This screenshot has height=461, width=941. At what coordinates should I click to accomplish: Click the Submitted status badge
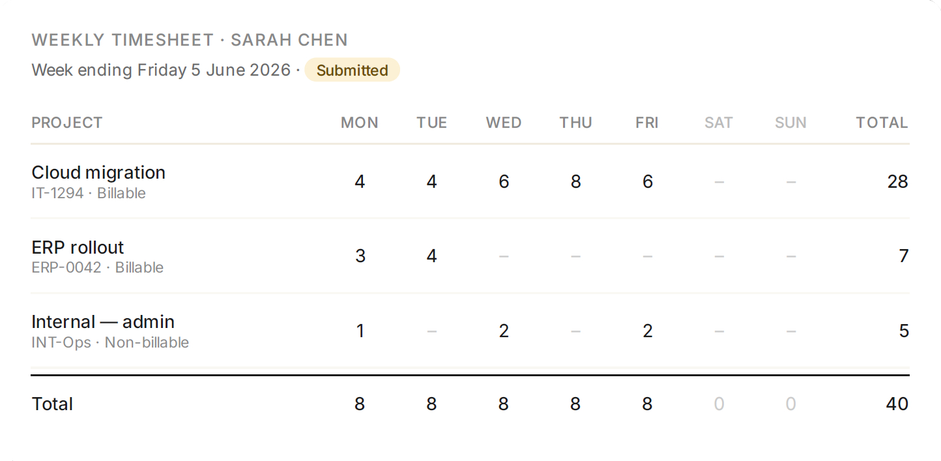pyautogui.click(x=352, y=70)
